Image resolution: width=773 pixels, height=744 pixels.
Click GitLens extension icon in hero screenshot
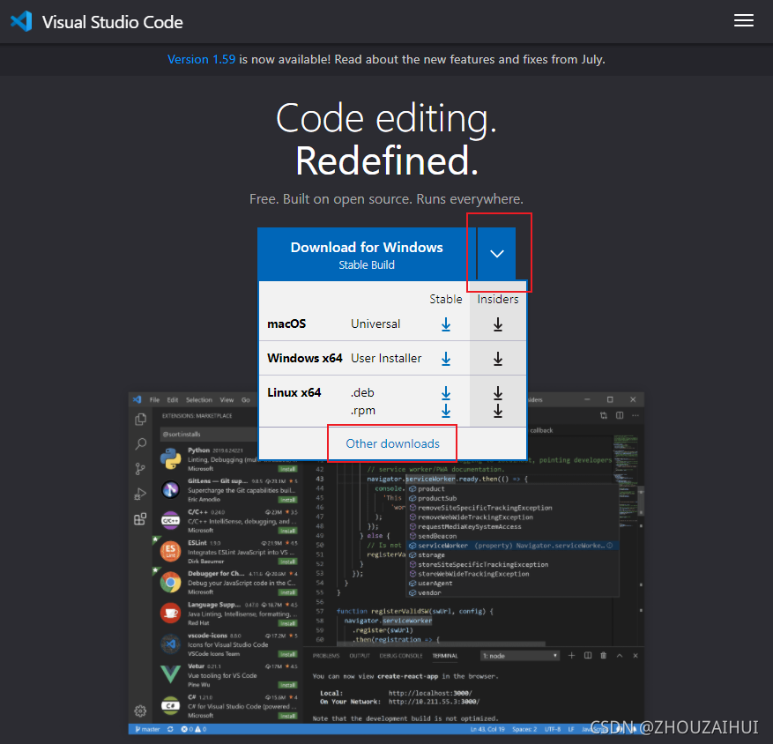tap(171, 489)
